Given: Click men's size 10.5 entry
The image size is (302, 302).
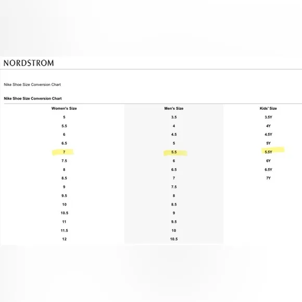Looking at the screenshot, I should point(174,239).
